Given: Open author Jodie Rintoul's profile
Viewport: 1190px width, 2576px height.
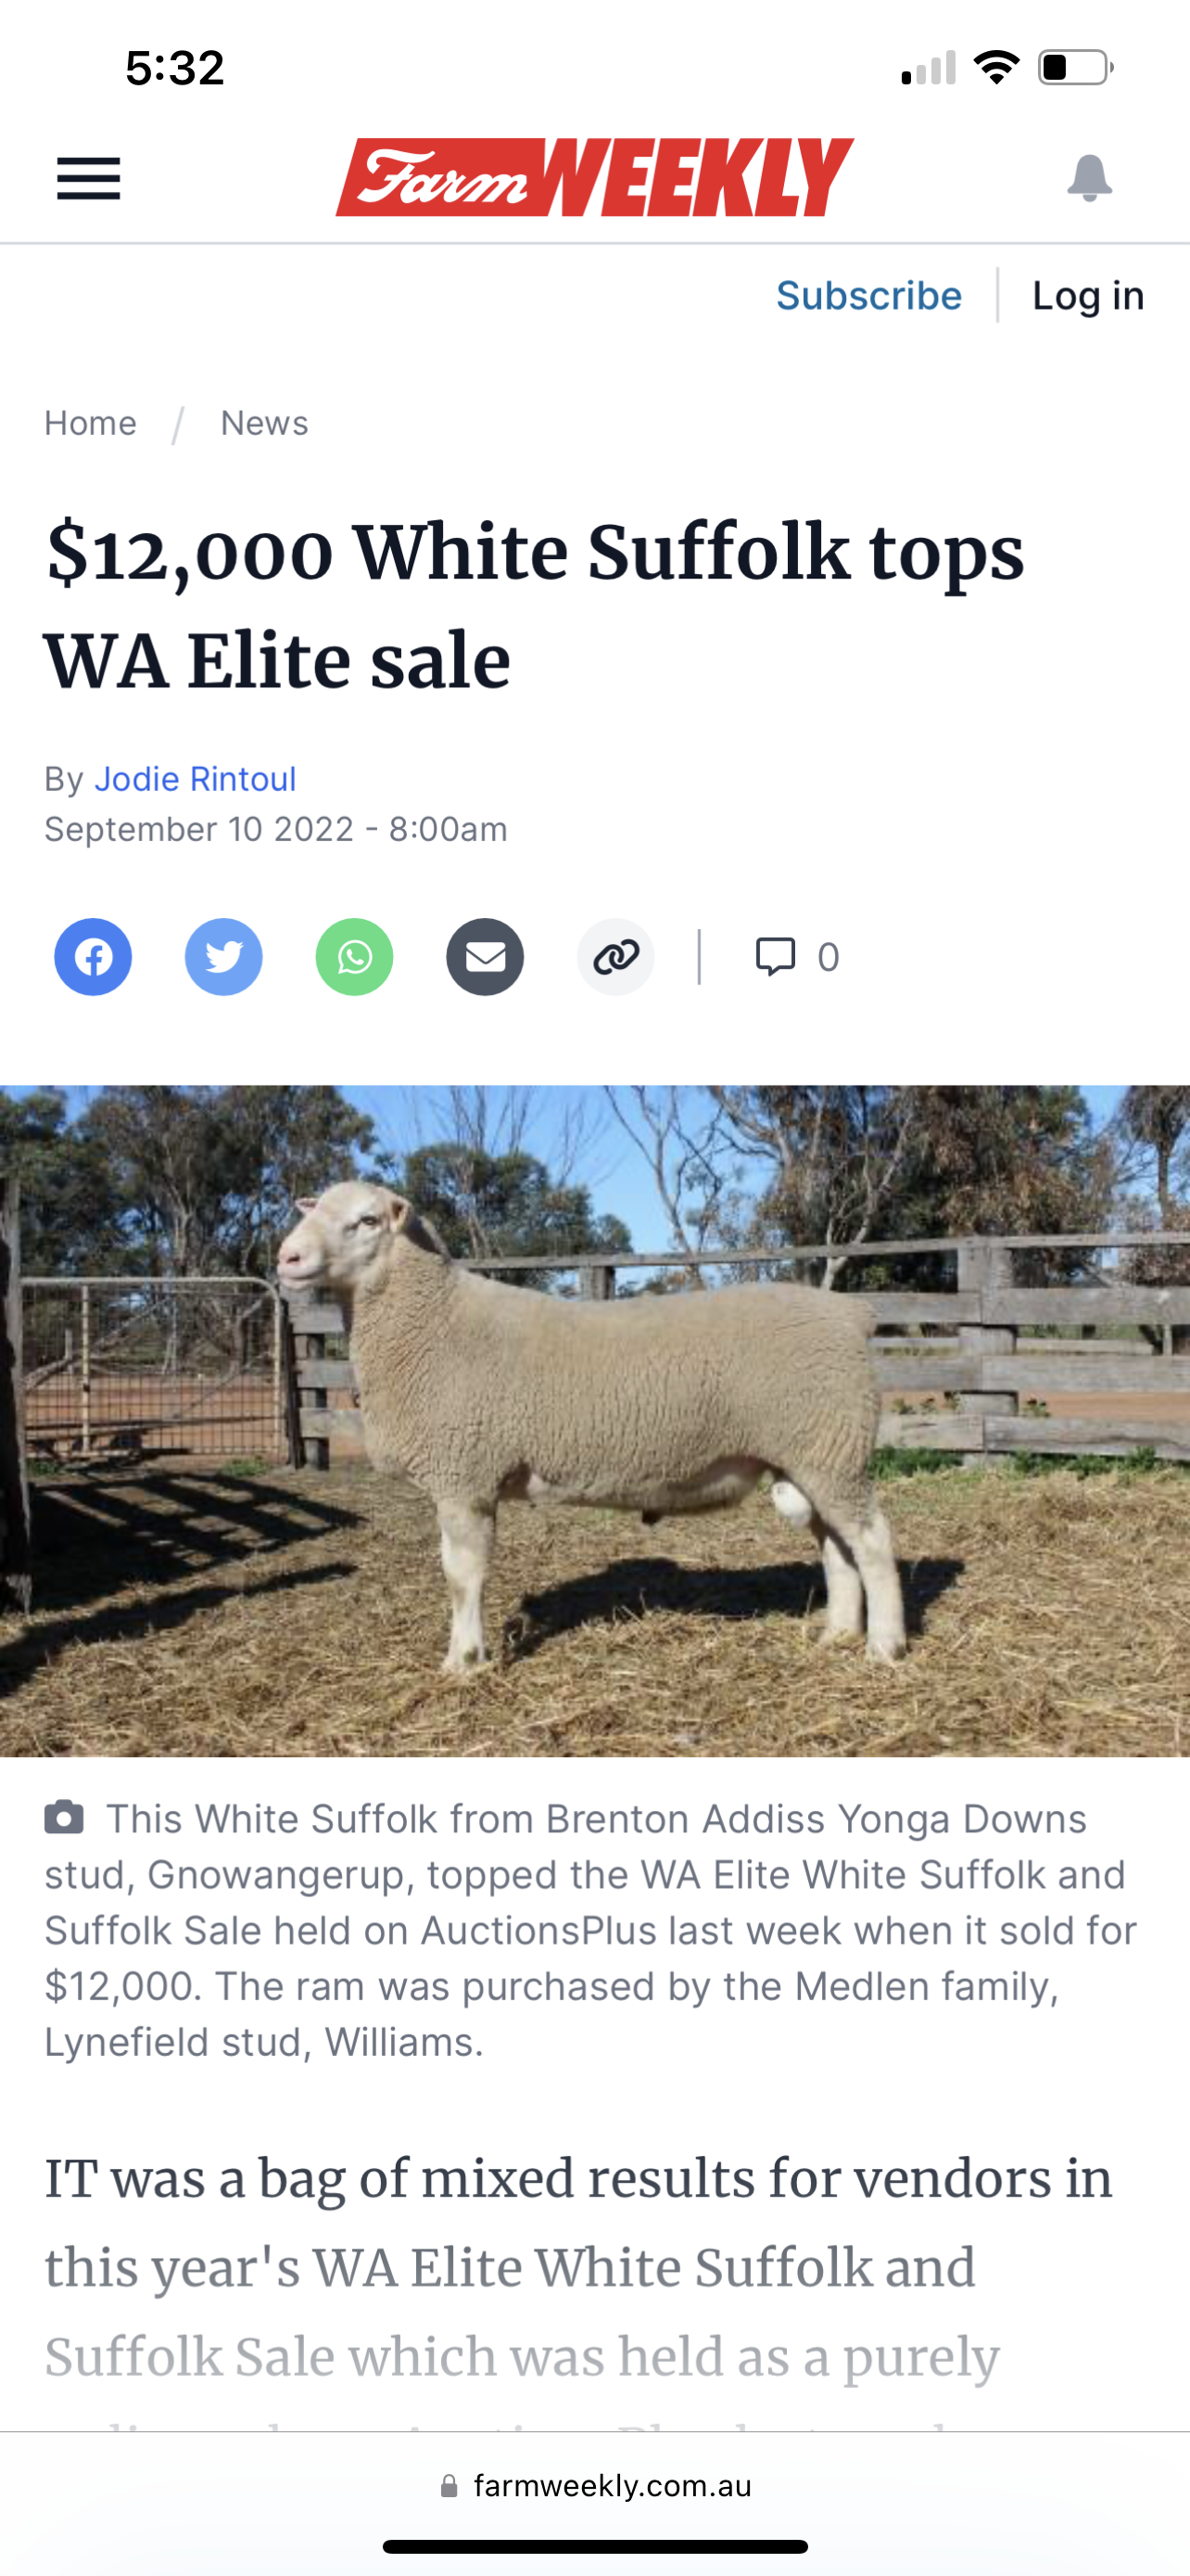Looking at the screenshot, I should 196,779.
